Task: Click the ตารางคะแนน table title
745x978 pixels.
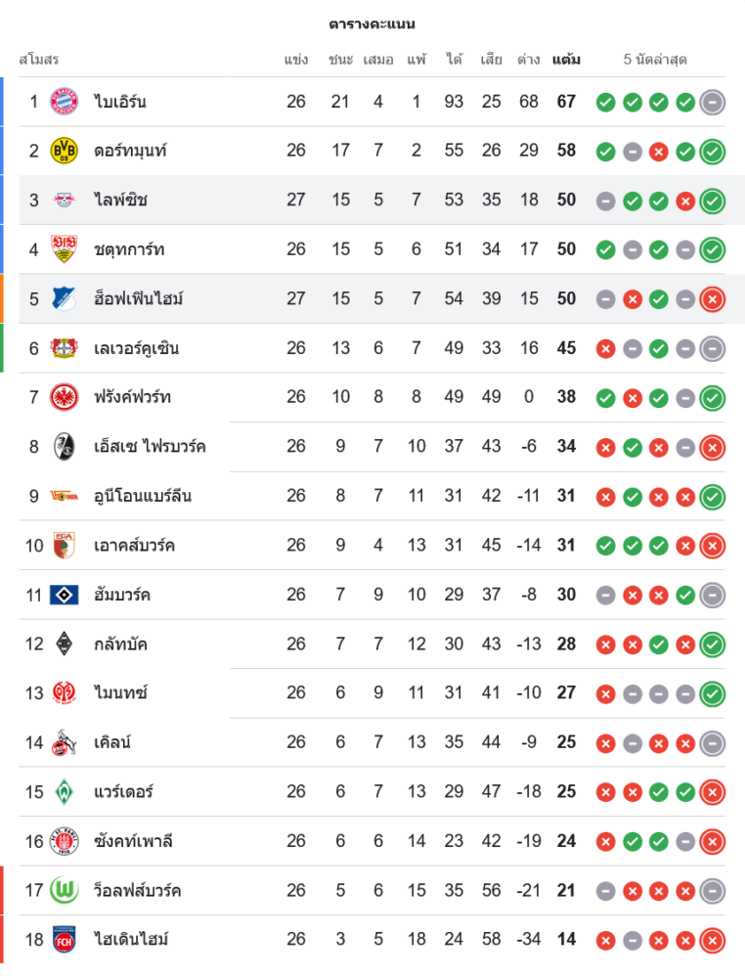Action: [372, 23]
